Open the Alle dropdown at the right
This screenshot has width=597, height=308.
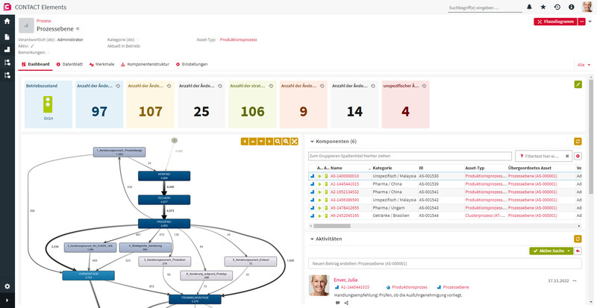point(584,65)
